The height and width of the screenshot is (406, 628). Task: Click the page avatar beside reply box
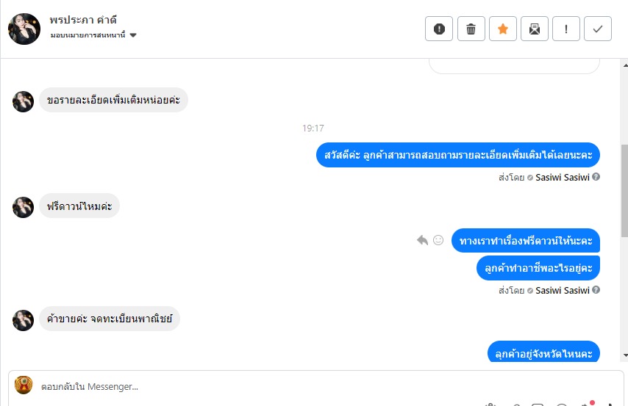click(x=24, y=385)
